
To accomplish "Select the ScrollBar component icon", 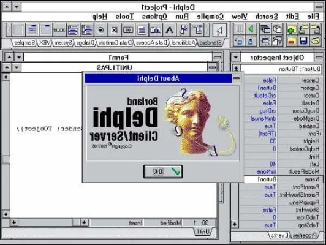I will pos(59,30).
